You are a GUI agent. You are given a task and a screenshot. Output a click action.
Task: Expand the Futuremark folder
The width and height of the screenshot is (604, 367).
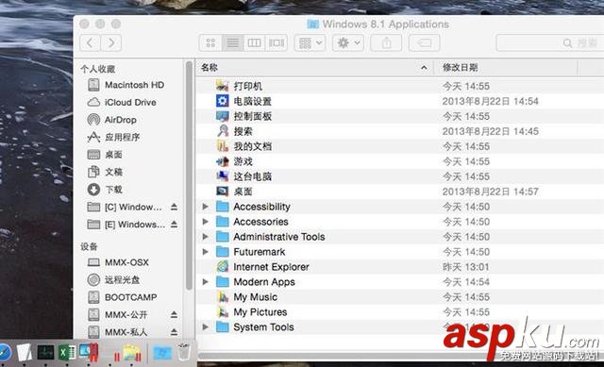click(206, 252)
